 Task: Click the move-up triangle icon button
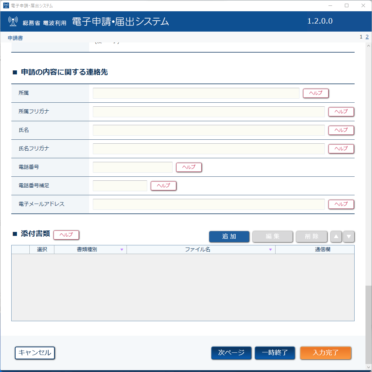point(336,237)
